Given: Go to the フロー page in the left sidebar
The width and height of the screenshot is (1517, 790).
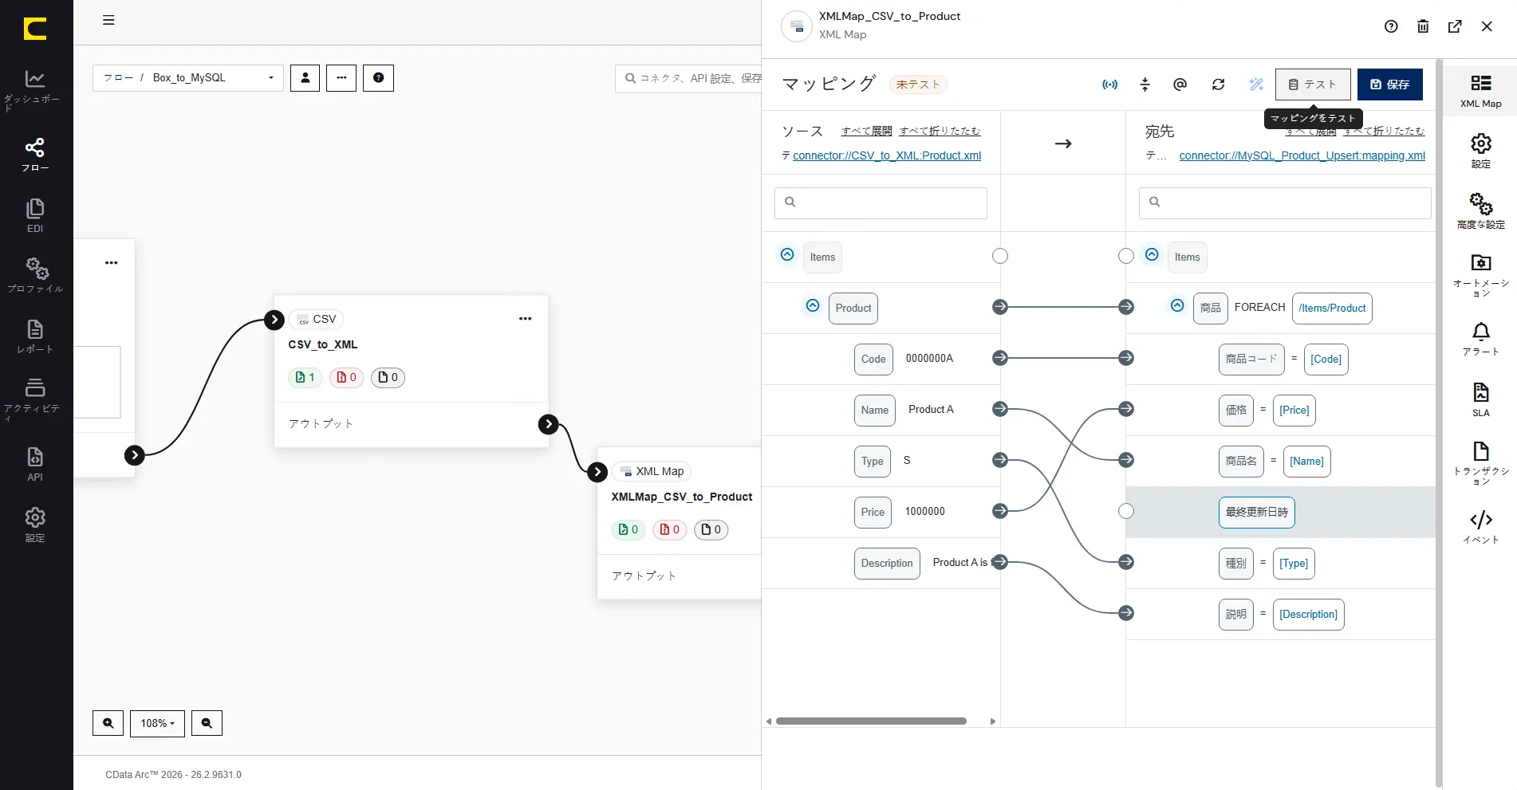Looking at the screenshot, I should pos(35,155).
